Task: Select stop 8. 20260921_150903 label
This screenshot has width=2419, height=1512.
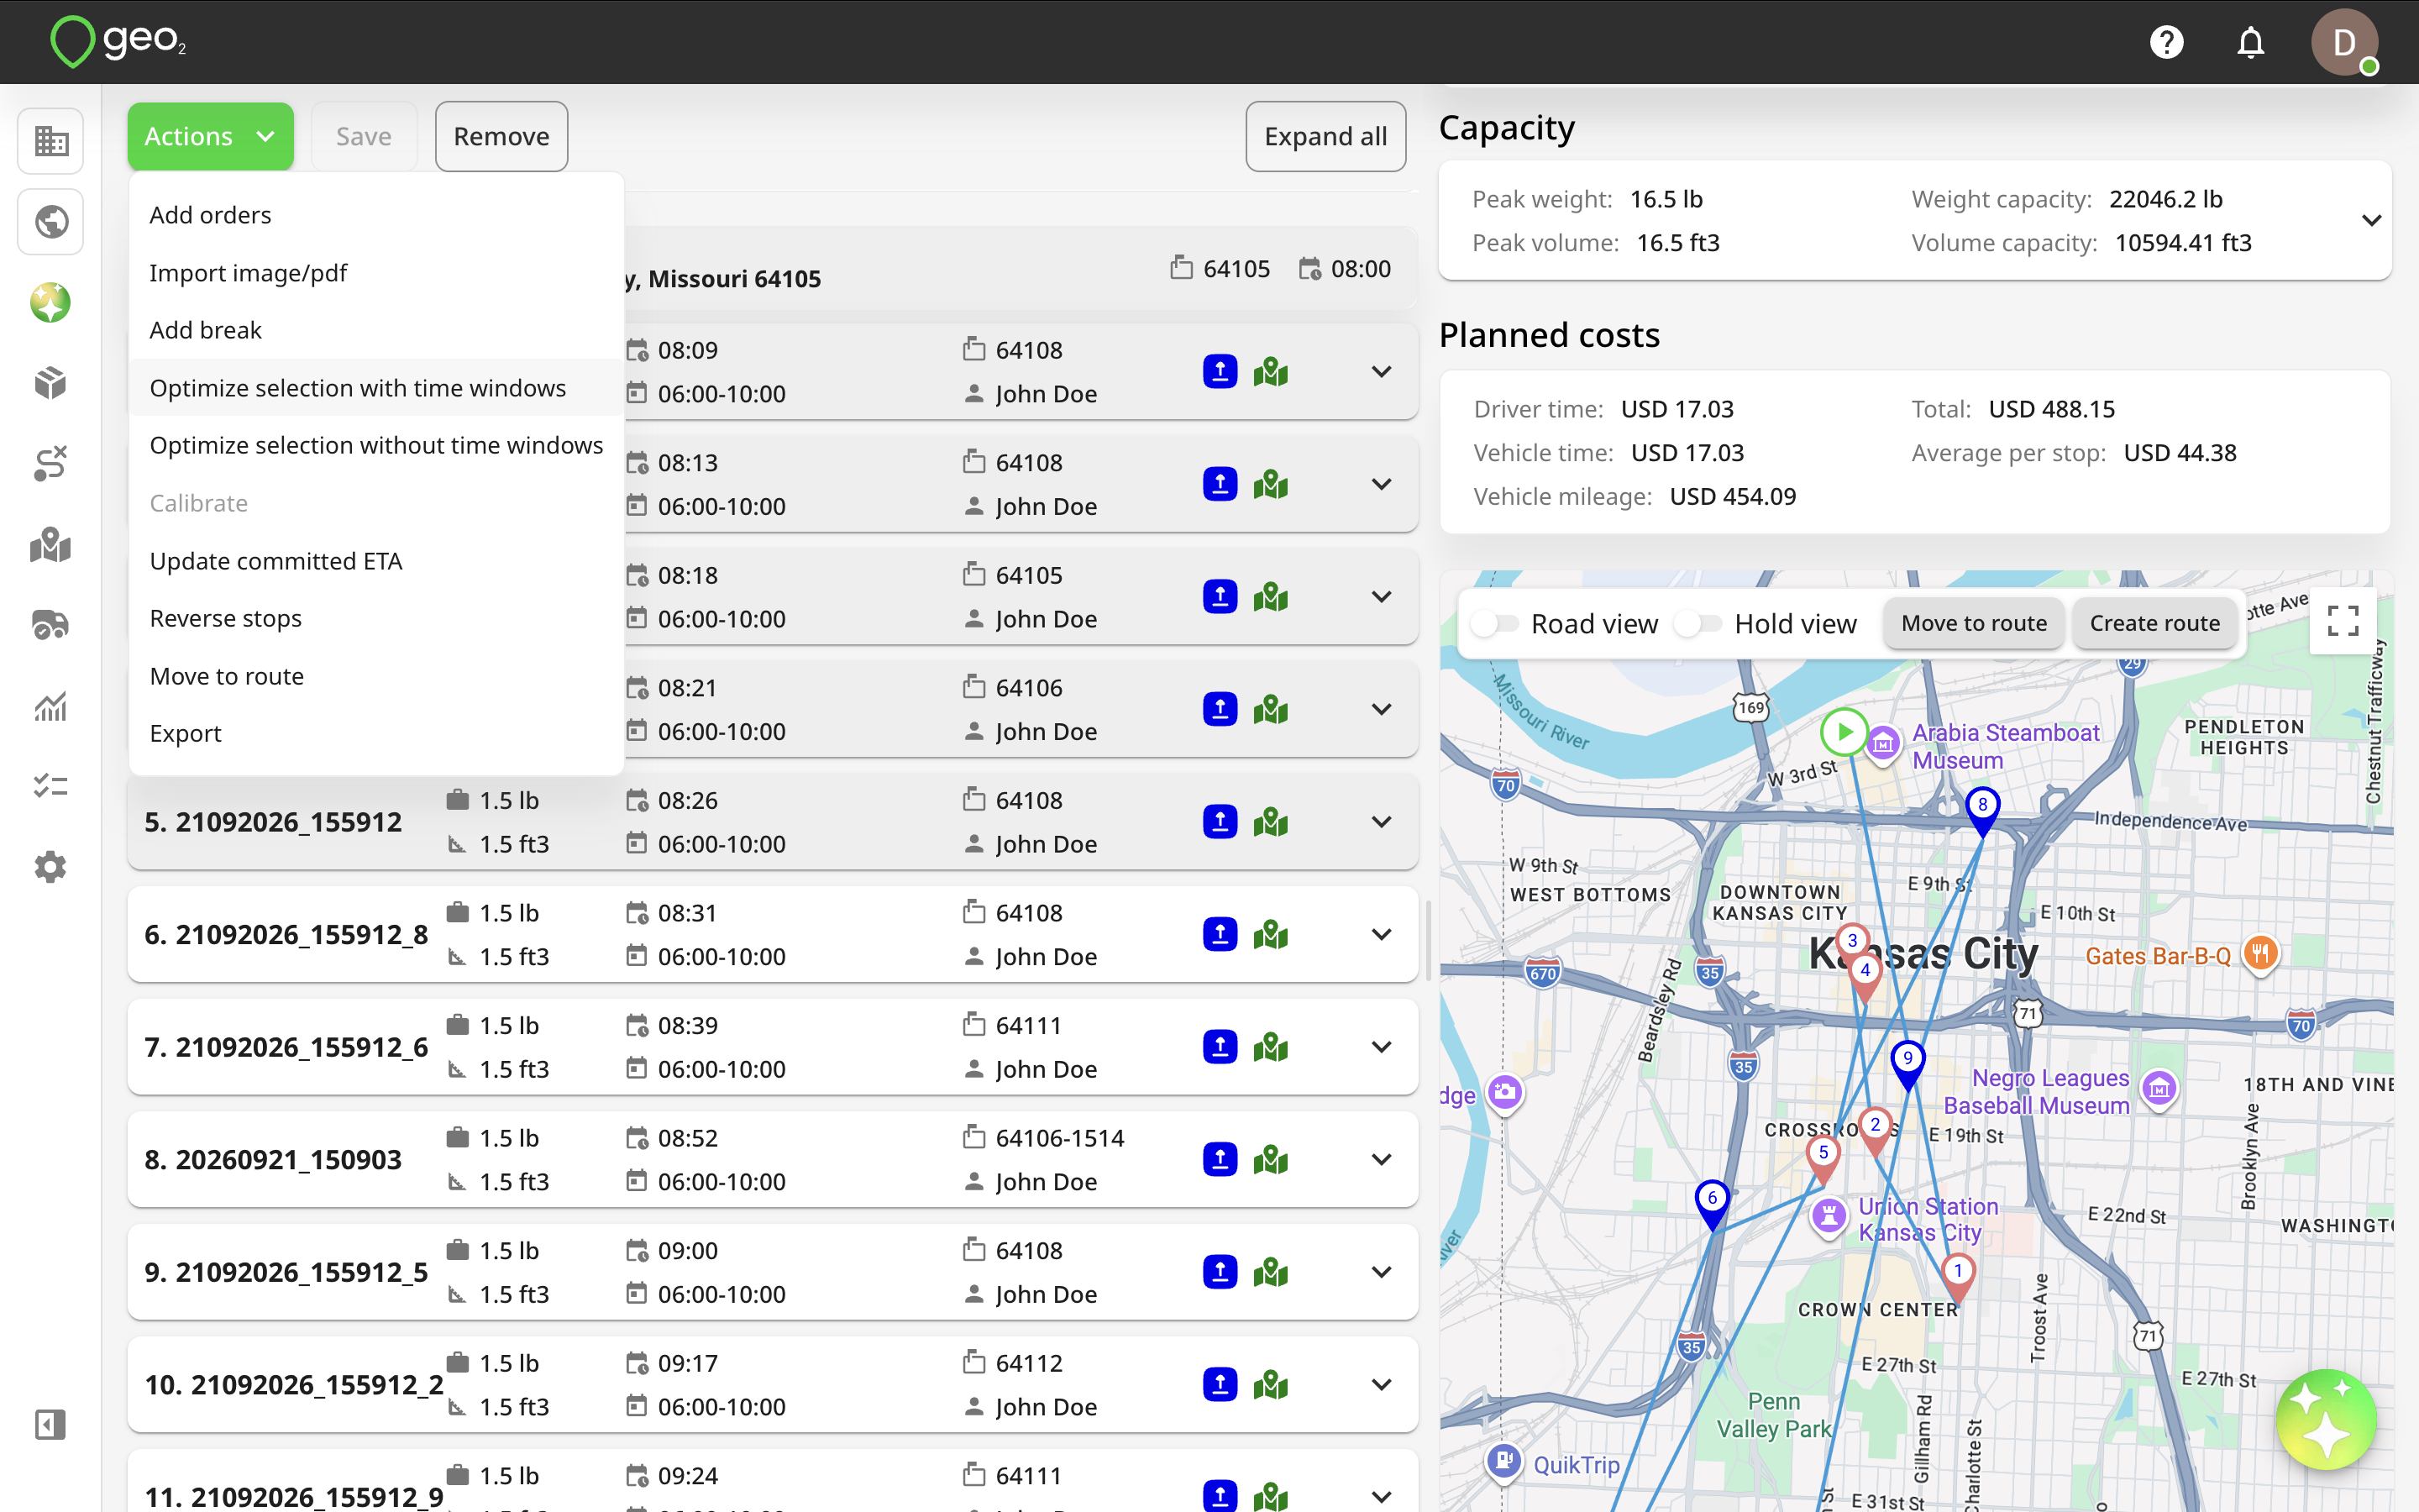Action: point(273,1160)
